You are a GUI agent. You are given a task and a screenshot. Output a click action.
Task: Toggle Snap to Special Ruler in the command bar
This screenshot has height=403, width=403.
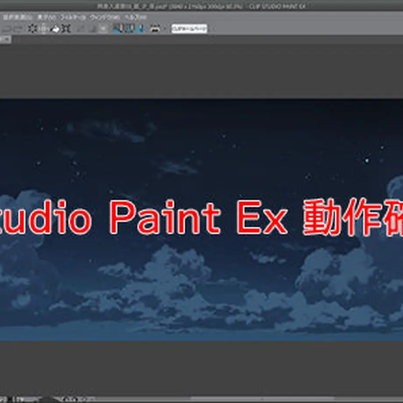[129, 28]
